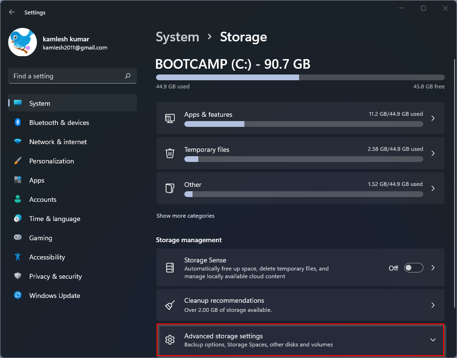
Task: Select Accounts in the sidebar
Action: click(x=43, y=199)
